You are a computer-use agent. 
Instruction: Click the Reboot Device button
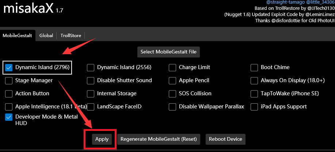(x=225, y=139)
